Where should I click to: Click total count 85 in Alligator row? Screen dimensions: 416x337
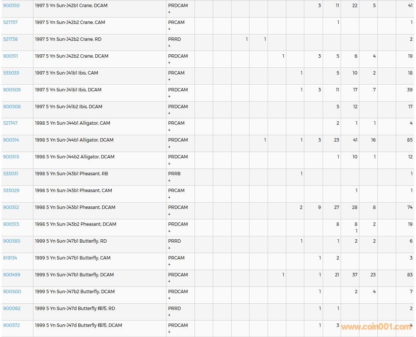pos(410,140)
